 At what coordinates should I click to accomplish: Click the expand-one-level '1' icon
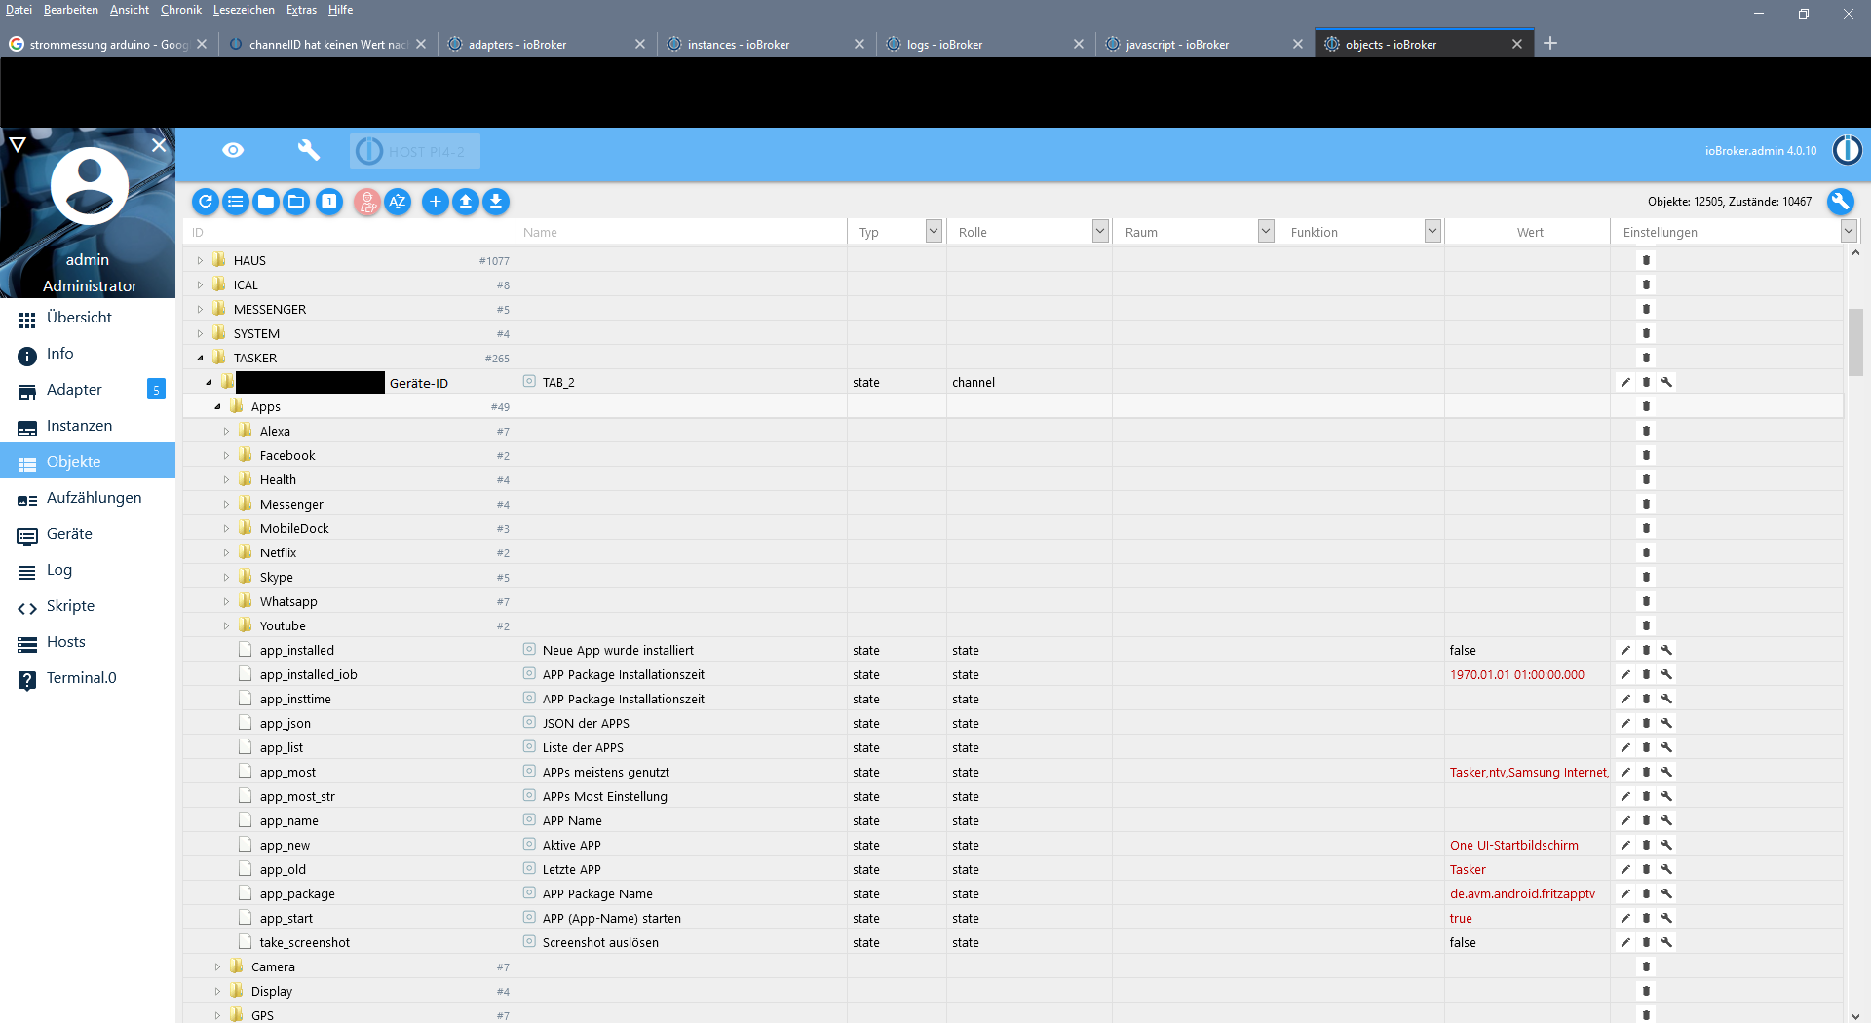coord(329,202)
